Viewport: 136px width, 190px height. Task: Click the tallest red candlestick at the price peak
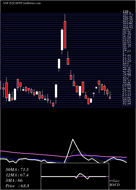(65, 35)
